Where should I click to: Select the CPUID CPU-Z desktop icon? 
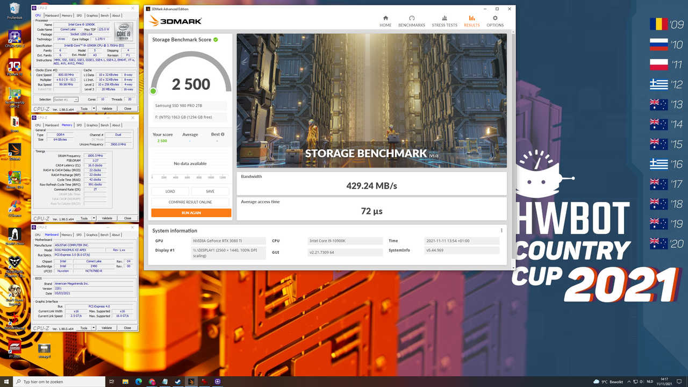tap(15, 39)
